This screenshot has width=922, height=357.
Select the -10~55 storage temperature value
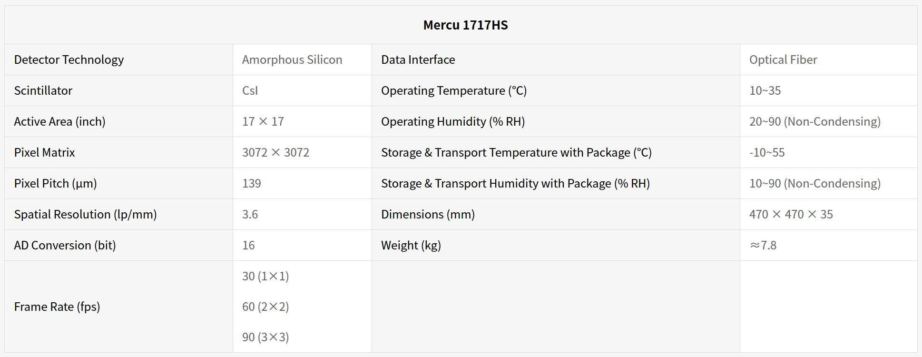tap(767, 153)
